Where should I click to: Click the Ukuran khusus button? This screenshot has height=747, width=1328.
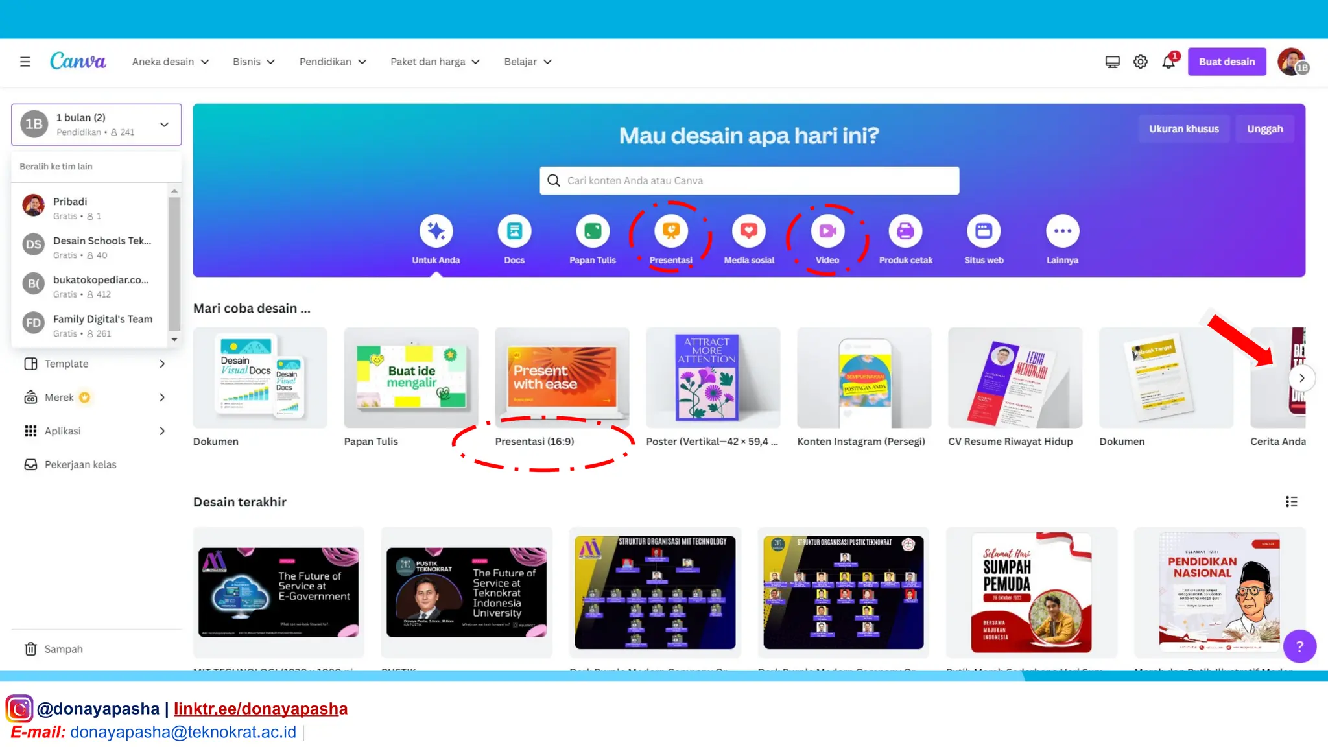1183,129
